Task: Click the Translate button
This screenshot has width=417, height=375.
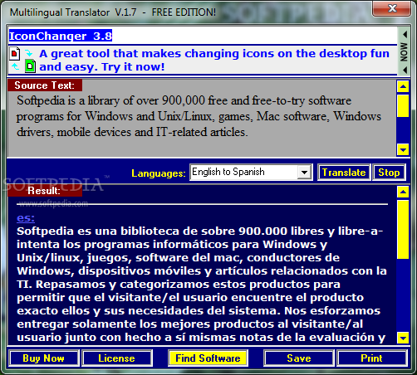Action: 344,173
